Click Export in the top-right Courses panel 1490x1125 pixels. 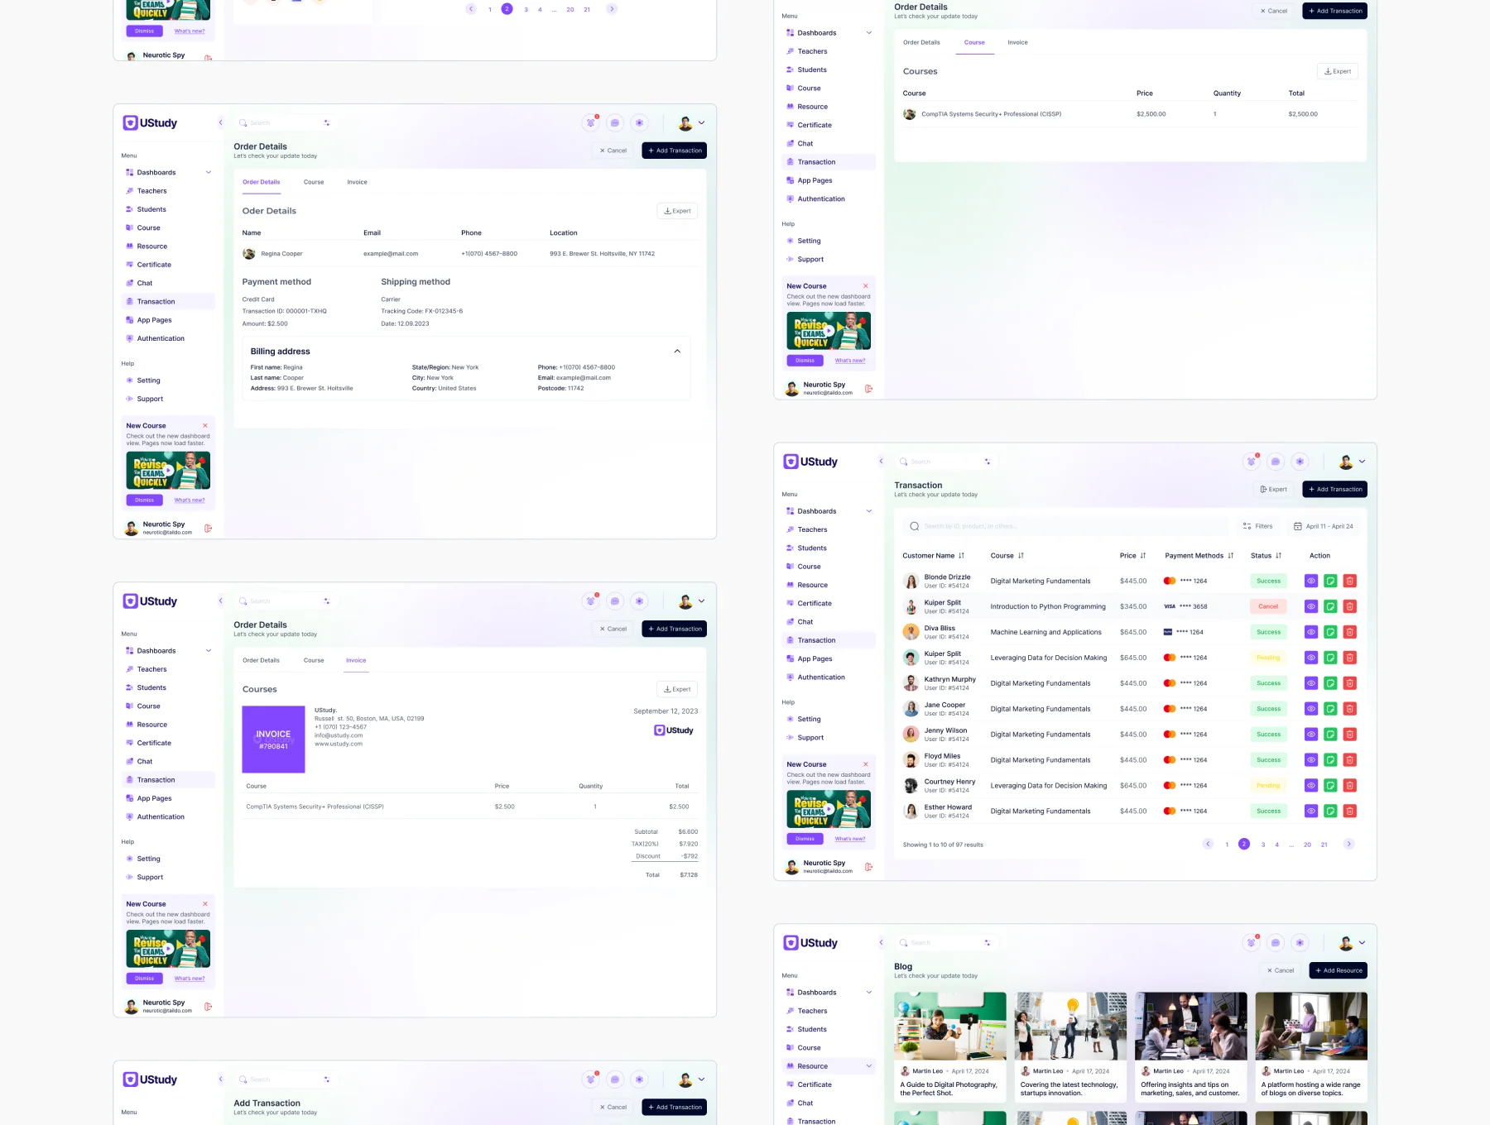1338,71
